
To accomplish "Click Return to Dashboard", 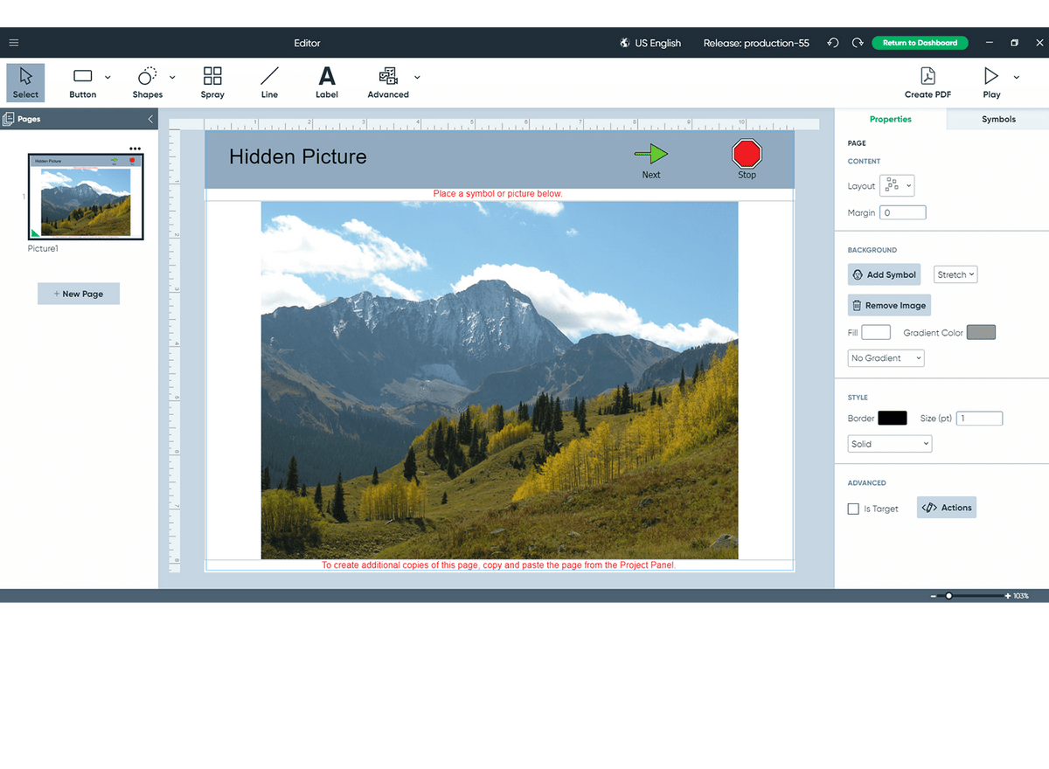I will coord(920,42).
